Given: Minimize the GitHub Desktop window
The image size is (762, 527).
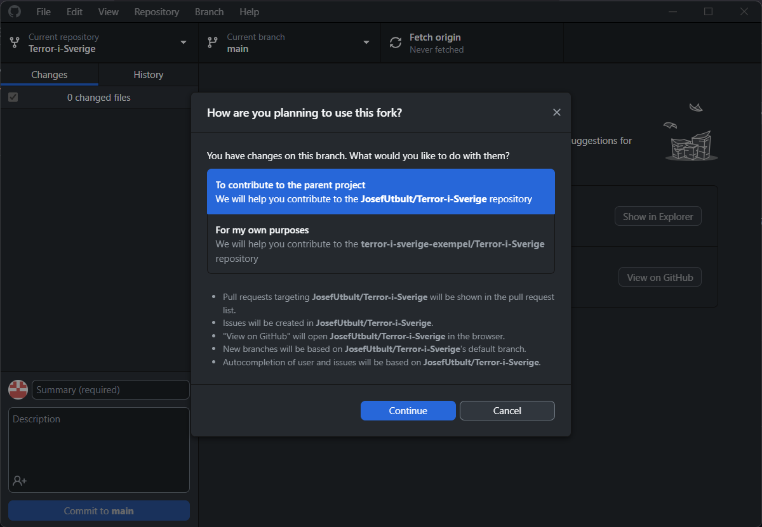Looking at the screenshot, I should coord(674,11).
